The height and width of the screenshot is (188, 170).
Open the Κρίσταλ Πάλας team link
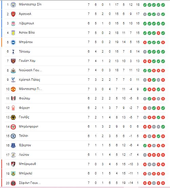point(30,80)
